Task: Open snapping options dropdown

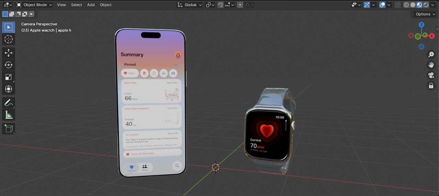Action: (229, 5)
